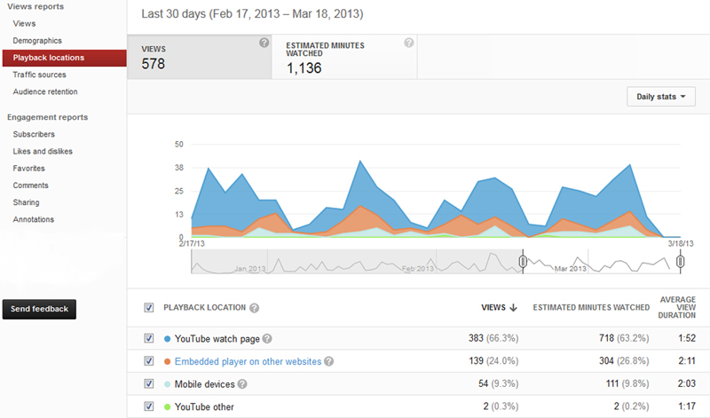710x418 pixels.
Task: Click help icon beside Playback Location header
Action: (x=255, y=308)
